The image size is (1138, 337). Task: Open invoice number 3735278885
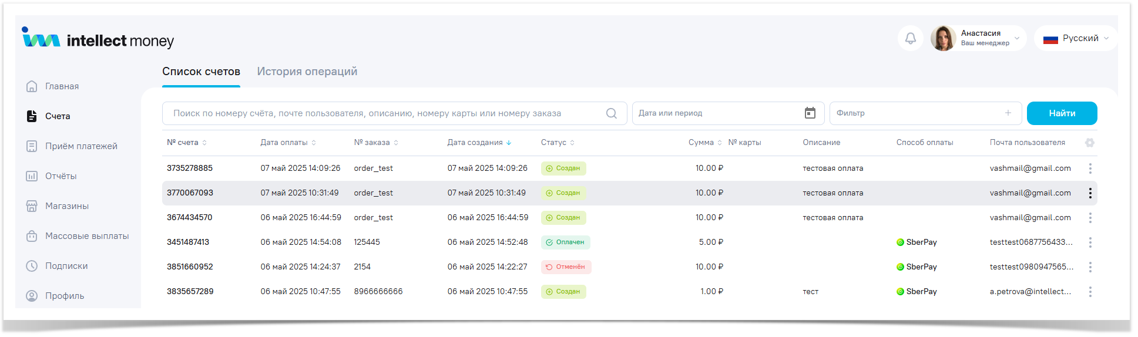click(190, 168)
